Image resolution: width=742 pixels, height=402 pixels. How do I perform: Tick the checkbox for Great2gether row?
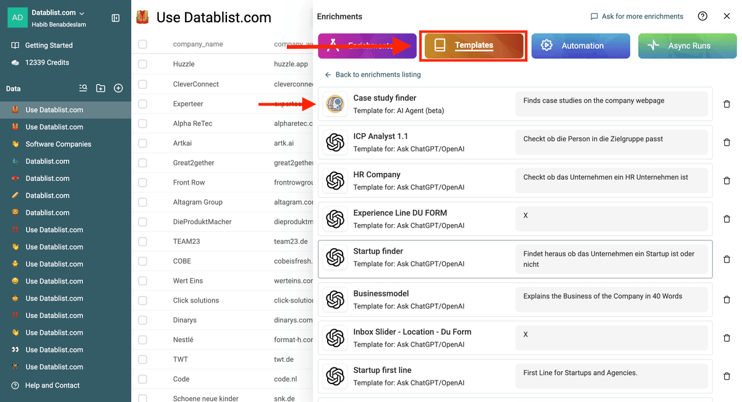tap(143, 163)
